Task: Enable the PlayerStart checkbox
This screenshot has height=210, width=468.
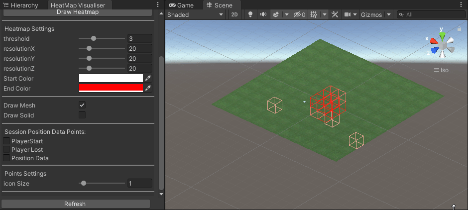Action: (x=6, y=141)
